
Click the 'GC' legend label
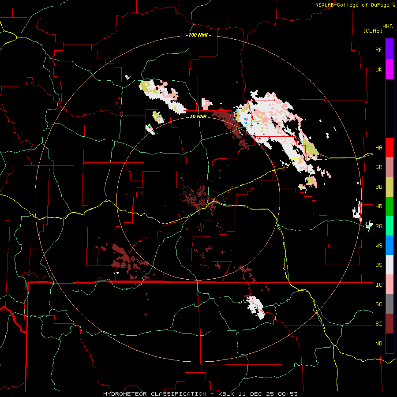[x=378, y=304]
